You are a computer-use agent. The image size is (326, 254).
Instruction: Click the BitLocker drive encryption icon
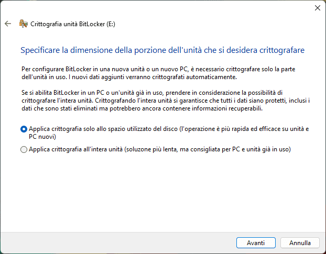[x=23, y=24]
